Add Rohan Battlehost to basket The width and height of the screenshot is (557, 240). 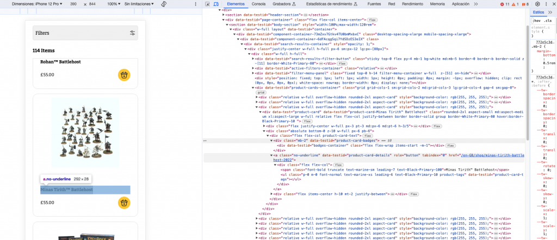(124, 75)
